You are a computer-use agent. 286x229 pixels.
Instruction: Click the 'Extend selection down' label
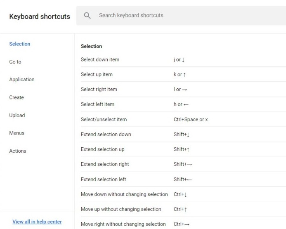[106, 135]
